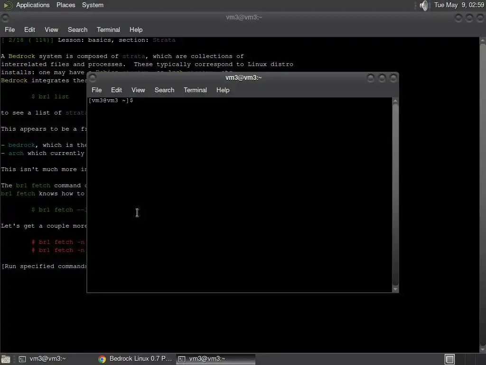Click the front terminal prompt line
The height and width of the screenshot is (365, 486).
(111, 101)
